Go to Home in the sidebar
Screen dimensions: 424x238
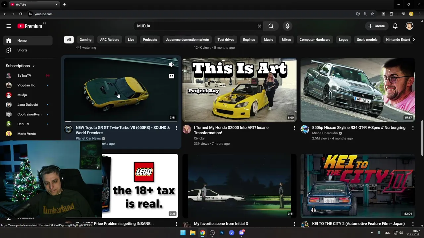pos(28,41)
